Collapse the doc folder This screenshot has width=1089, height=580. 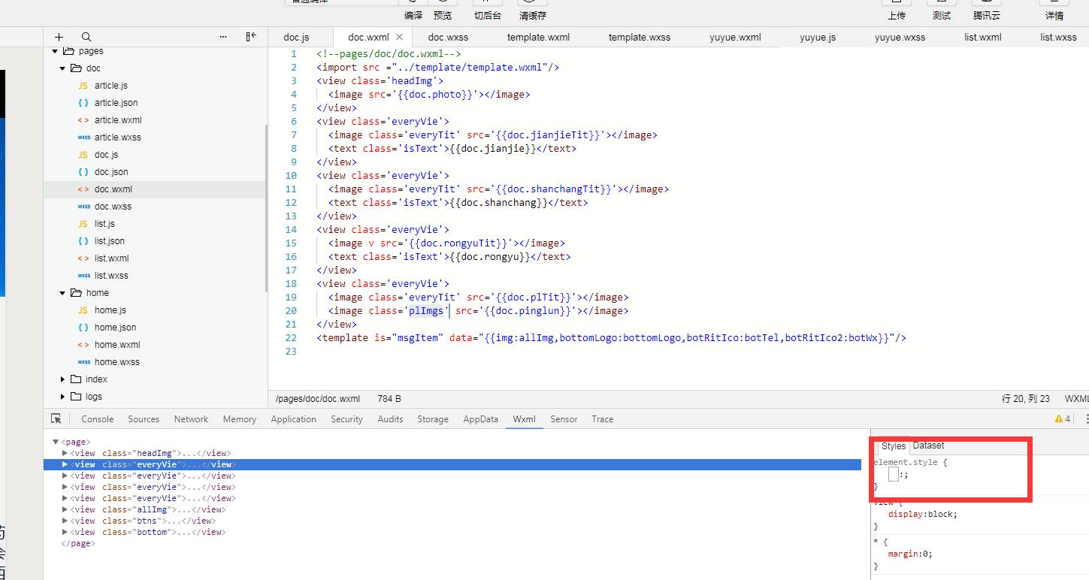(63, 68)
